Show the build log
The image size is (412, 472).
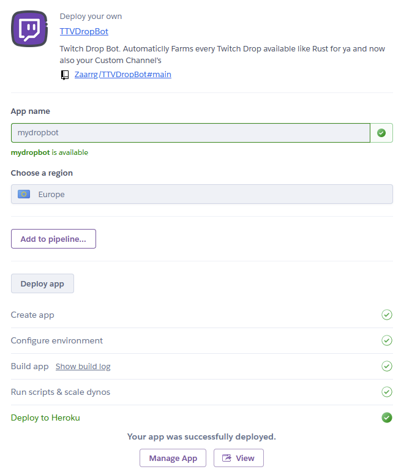[x=83, y=367]
